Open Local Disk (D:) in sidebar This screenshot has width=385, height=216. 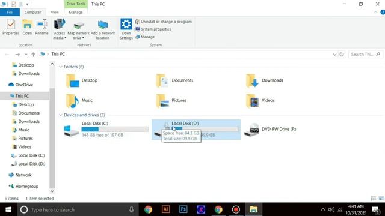pyautogui.click(x=28, y=164)
